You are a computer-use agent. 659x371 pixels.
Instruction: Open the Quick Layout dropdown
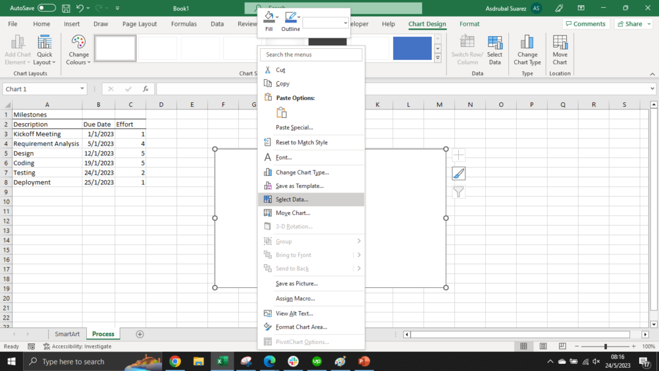pos(44,50)
